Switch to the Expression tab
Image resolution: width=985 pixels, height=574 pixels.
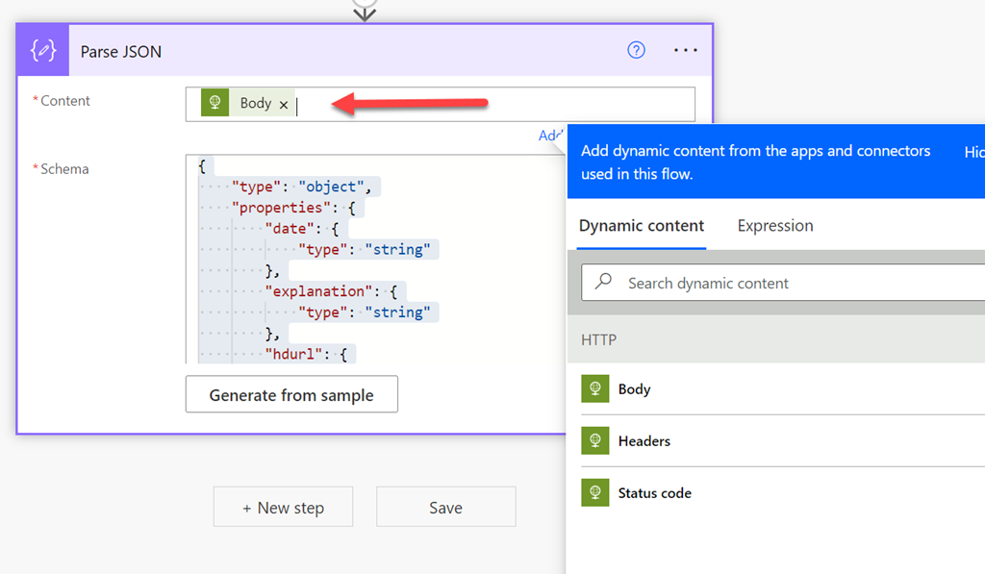click(774, 226)
